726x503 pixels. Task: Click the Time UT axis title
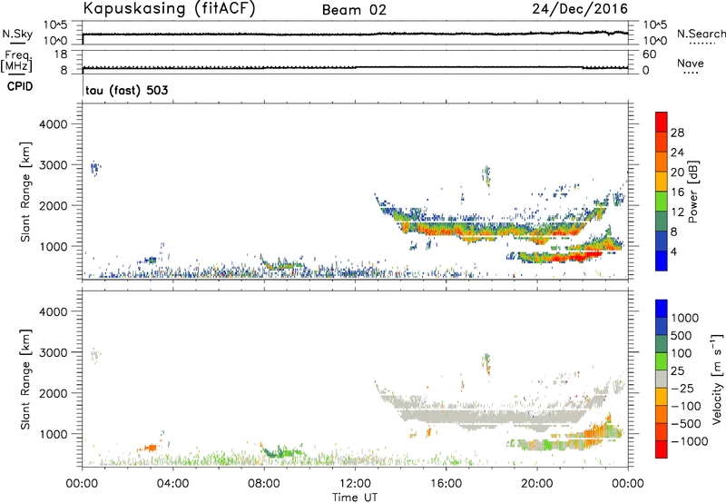coord(355,497)
